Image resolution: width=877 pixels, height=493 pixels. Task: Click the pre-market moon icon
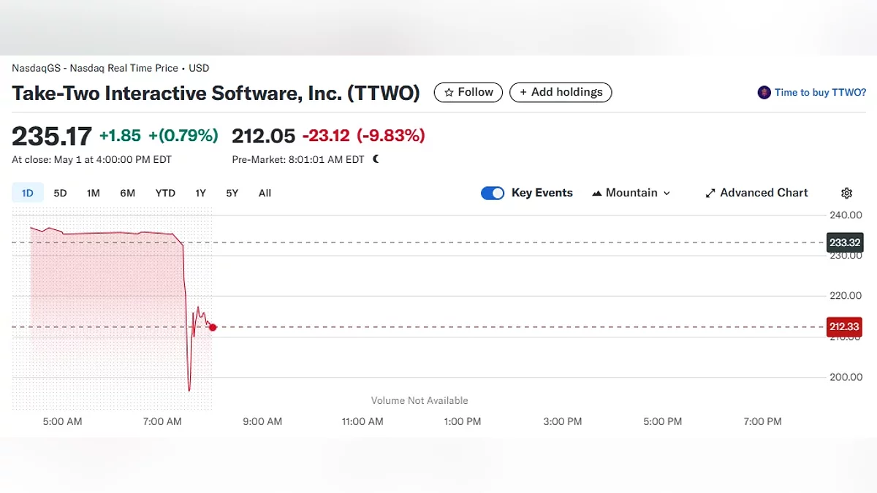click(376, 159)
